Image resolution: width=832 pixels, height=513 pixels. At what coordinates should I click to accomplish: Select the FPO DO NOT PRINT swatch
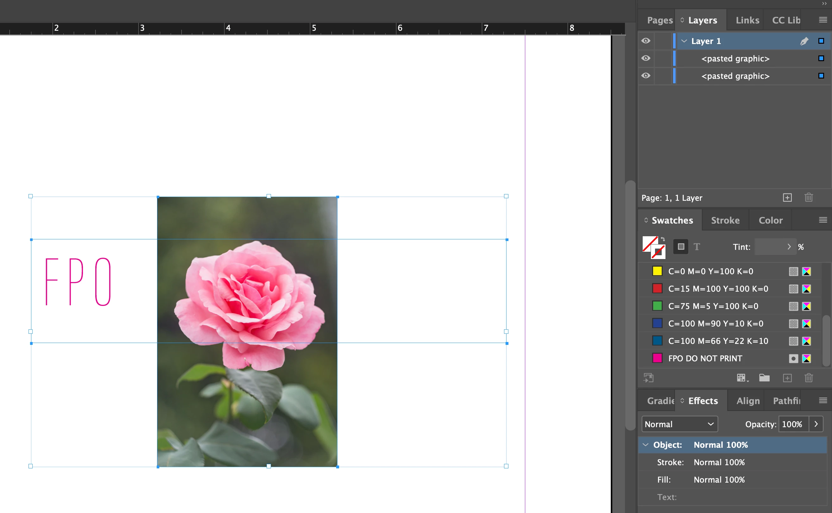point(705,358)
